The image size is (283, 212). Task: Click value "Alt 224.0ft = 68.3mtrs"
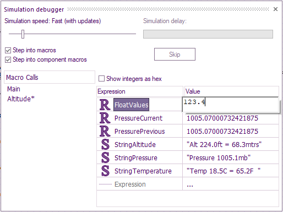[x=224, y=145]
